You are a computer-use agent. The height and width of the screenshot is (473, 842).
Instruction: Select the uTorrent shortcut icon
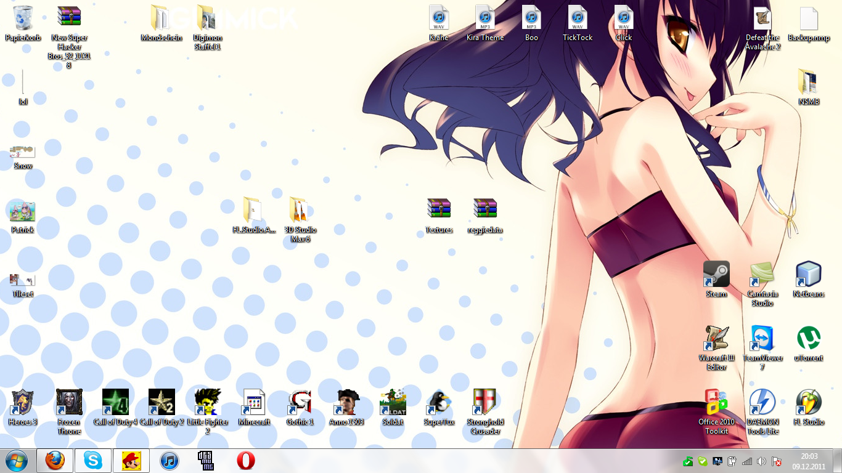(808, 339)
